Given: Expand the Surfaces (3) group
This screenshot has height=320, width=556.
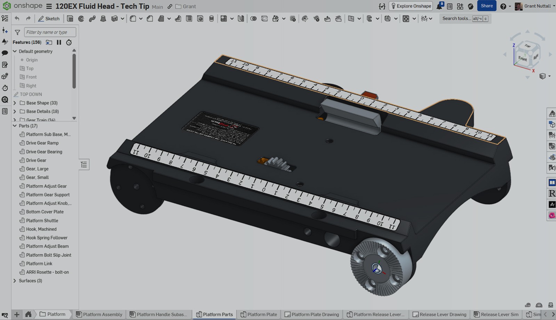Looking at the screenshot, I should click(15, 281).
